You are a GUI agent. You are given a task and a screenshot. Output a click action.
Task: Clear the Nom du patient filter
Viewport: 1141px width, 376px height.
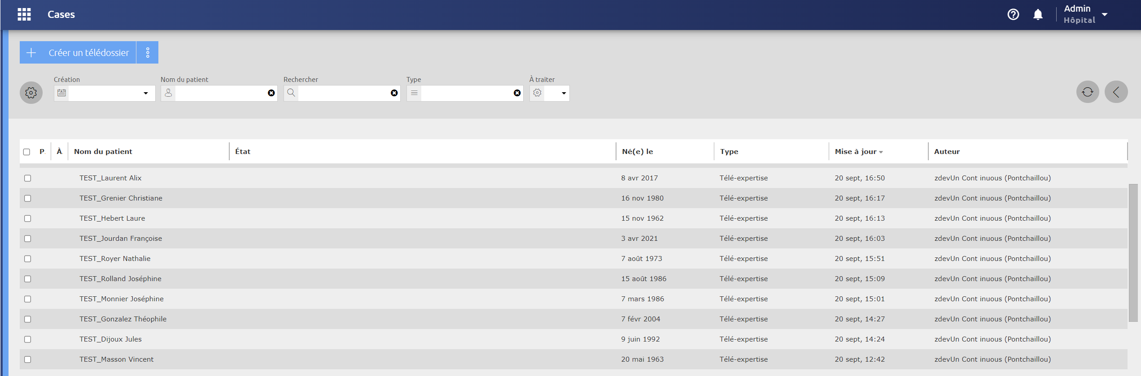tap(271, 93)
